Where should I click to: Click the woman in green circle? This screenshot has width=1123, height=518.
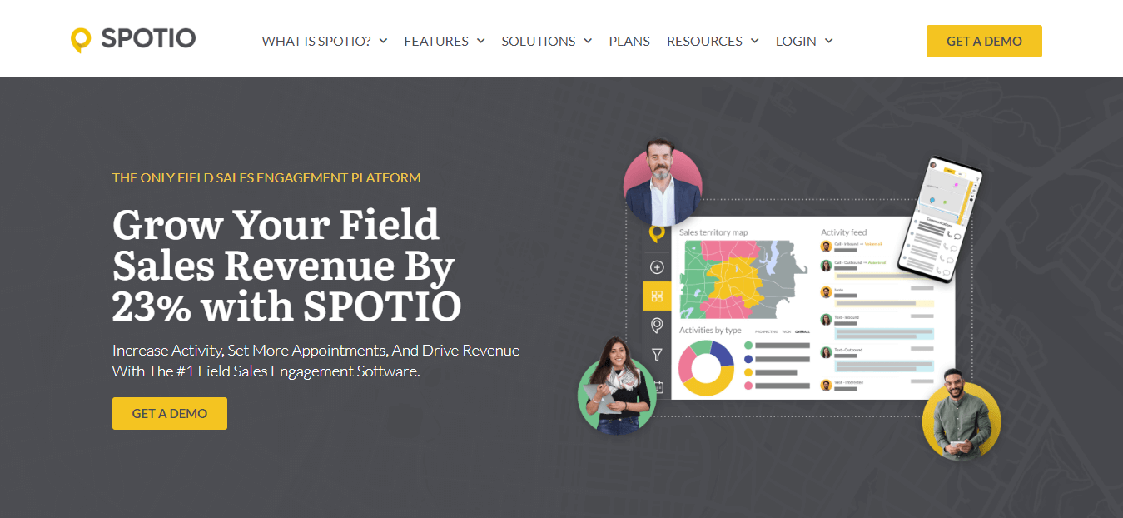tap(617, 386)
